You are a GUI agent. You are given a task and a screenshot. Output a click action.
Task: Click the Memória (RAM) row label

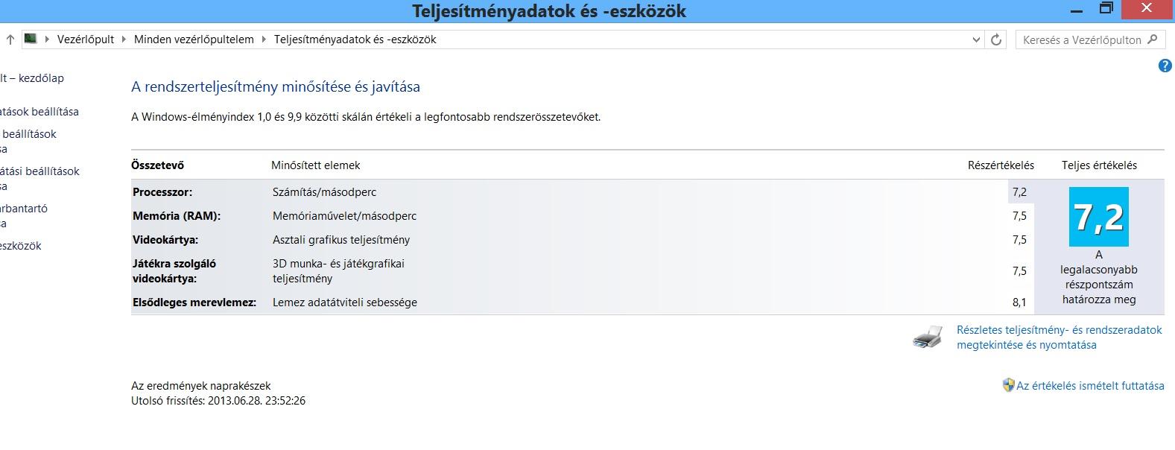coord(177,216)
